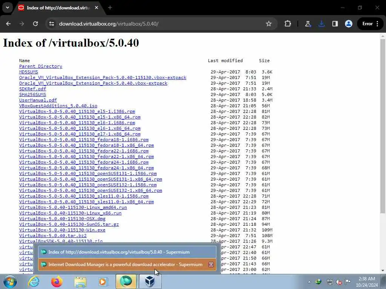The width and height of the screenshot is (386, 289).
Task: Download fedora18-1.i686.rpm package
Action: (84, 140)
